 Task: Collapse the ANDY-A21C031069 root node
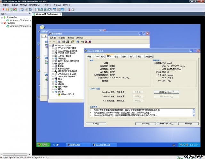pos(50,46)
